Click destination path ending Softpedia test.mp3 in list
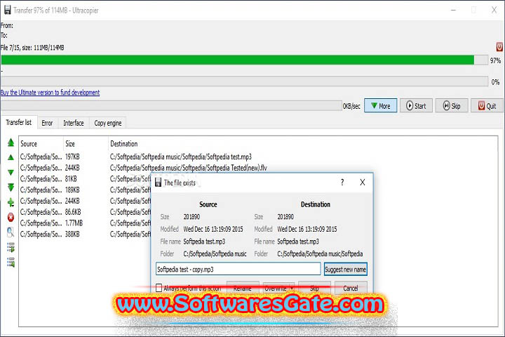Viewport: 505px width, 337px height. click(181, 157)
